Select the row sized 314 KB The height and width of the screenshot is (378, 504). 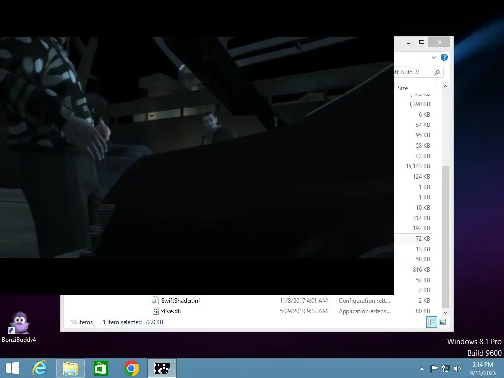(421, 218)
